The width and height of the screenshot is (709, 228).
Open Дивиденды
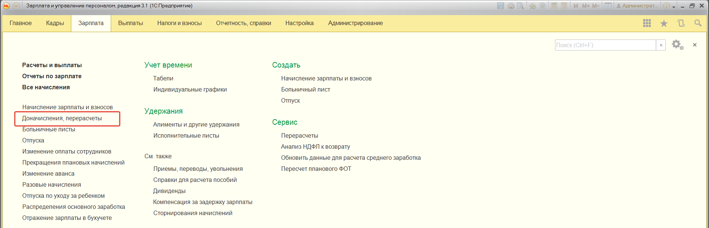(x=169, y=191)
